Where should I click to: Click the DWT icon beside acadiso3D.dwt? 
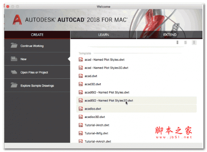click(81, 117)
